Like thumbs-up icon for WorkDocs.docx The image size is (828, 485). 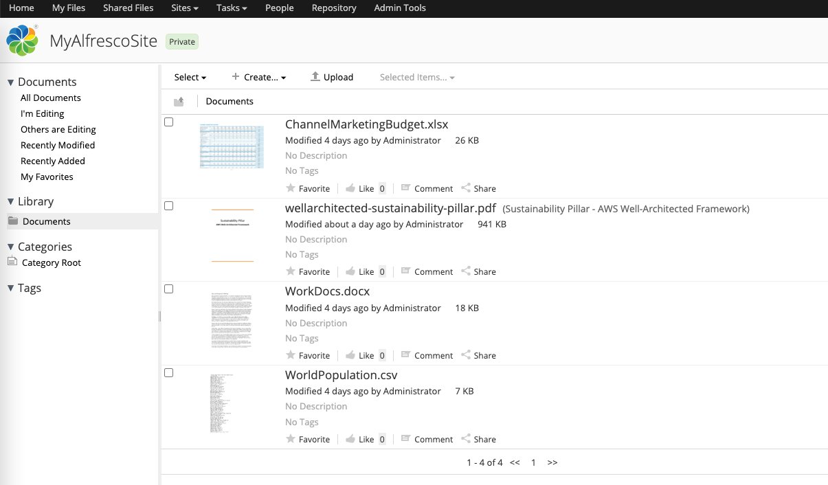(x=350, y=355)
